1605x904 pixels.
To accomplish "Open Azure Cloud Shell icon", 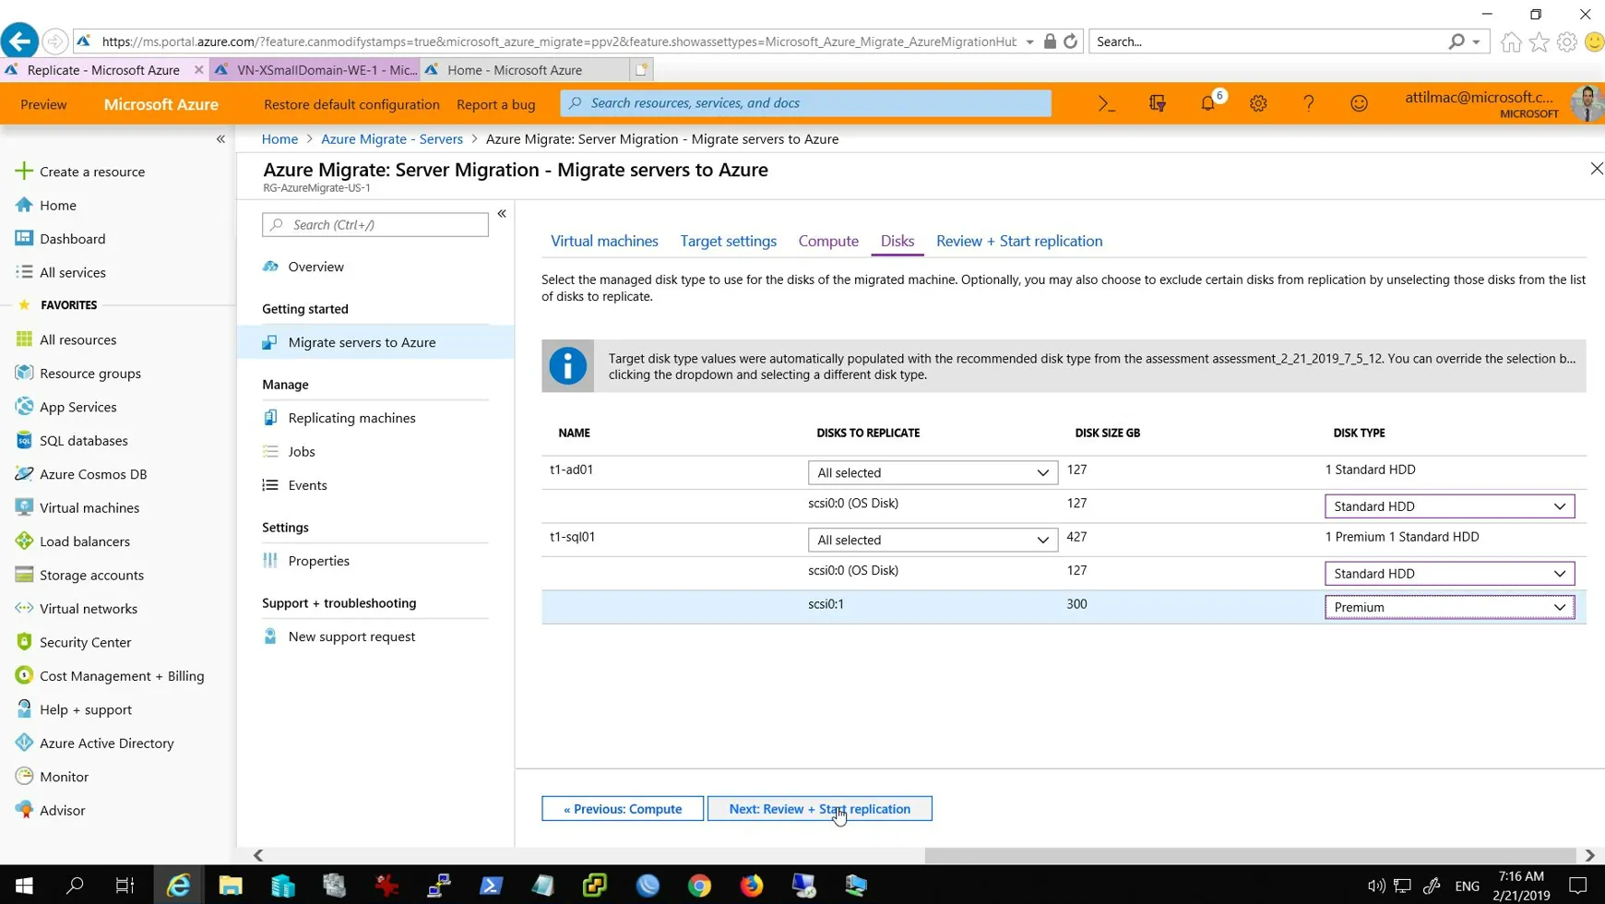I will (1107, 104).
